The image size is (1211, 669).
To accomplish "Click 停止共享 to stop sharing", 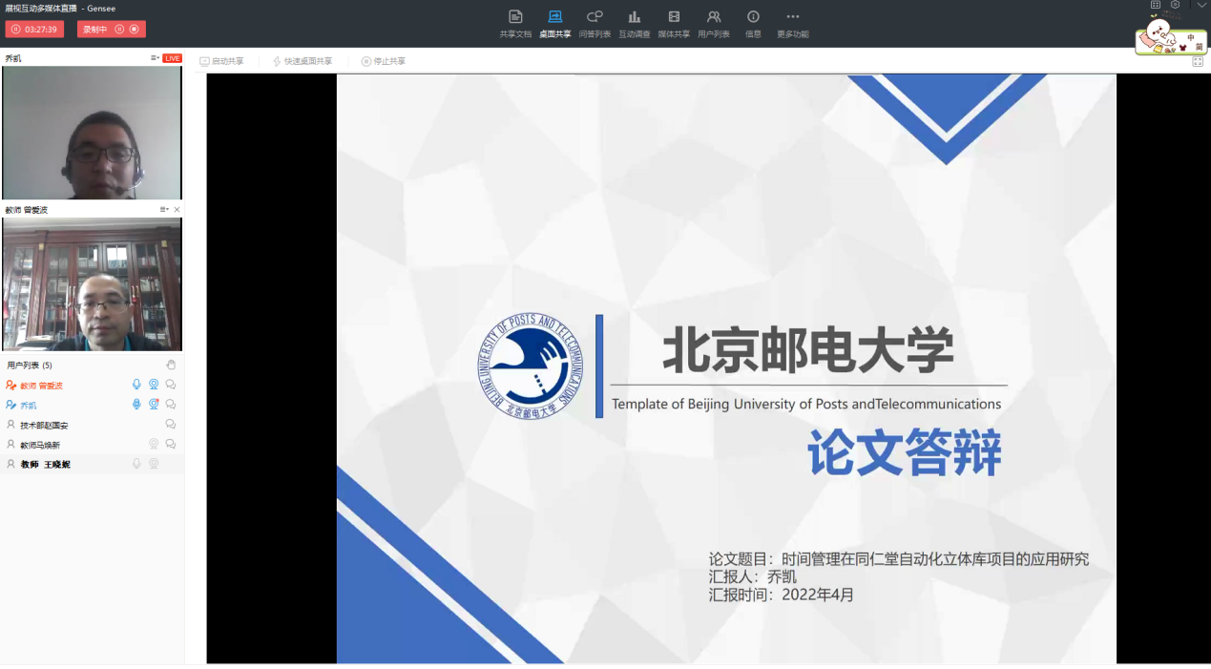I will (384, 61).
